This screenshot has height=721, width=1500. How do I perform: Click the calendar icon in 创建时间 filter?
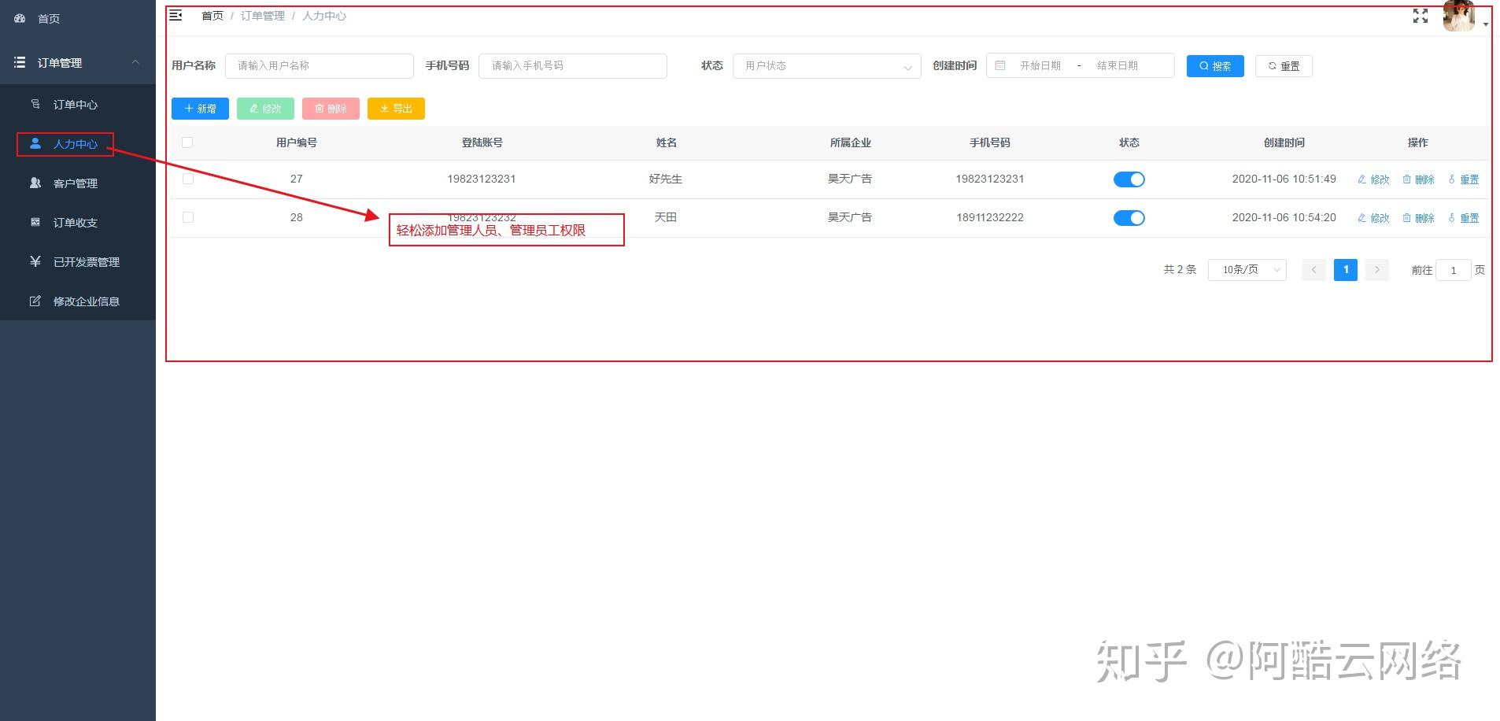coord(1000,65)
